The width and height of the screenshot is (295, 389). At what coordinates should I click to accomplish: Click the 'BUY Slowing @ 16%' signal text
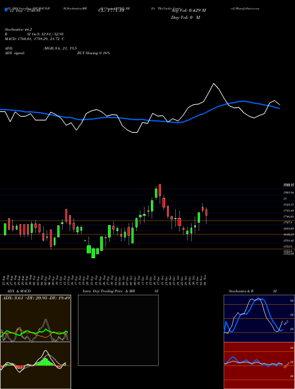(93, 53)
